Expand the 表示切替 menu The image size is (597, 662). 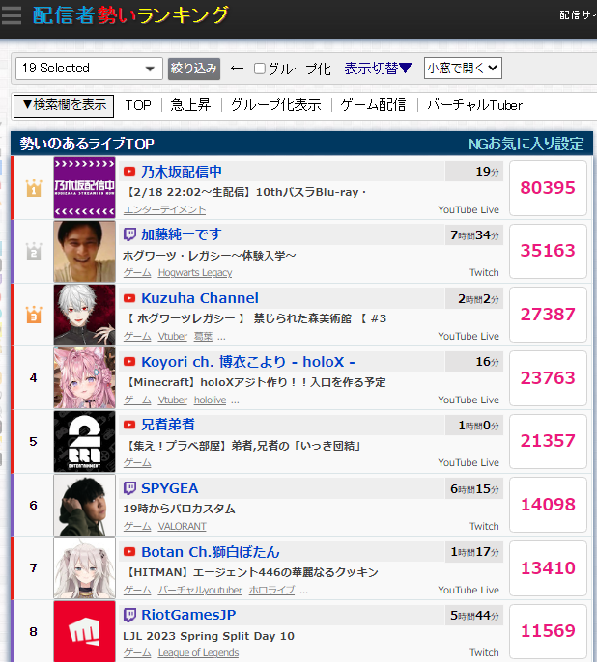(378, 69)
